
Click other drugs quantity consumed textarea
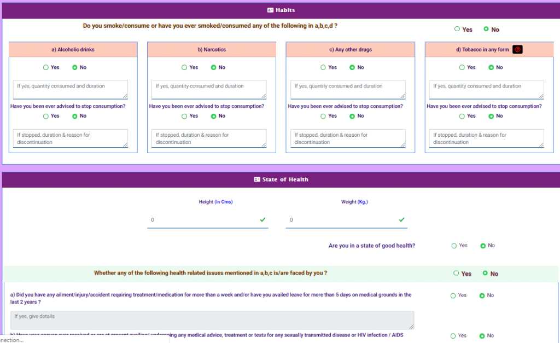[348, 89]
